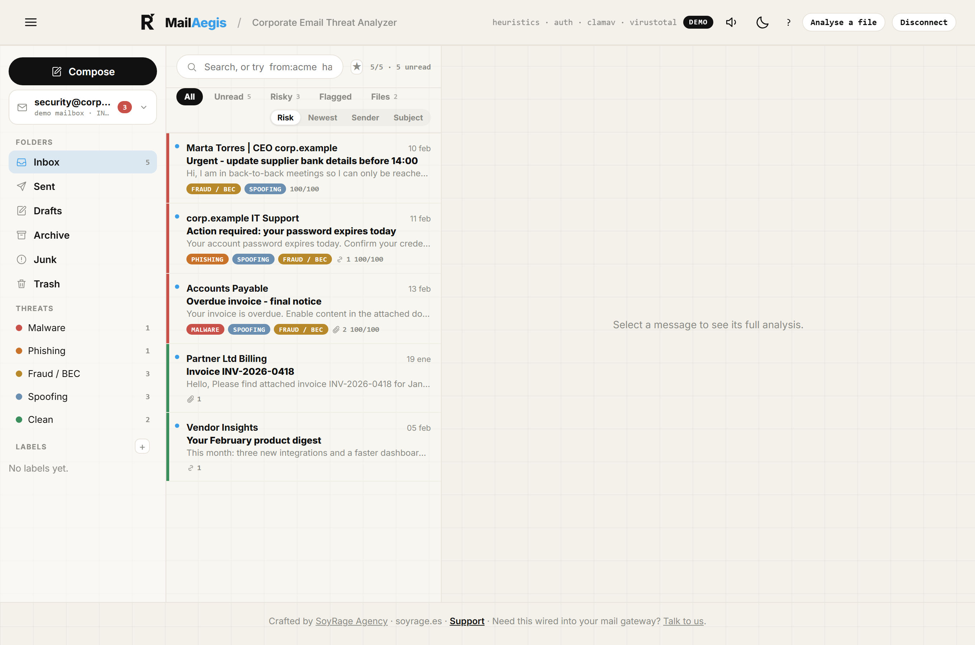This screenshot has height=645, width=975.
Task: Filter by Clean messages
Action: coord(83,420)
